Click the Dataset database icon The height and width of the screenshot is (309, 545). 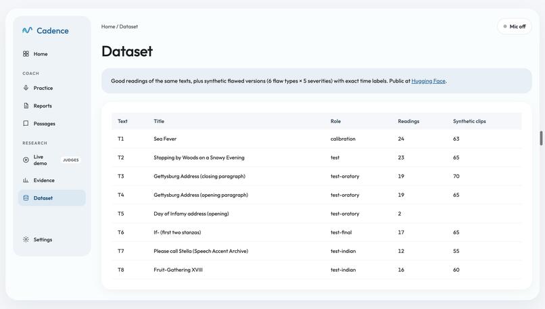[x=26, y=198]
